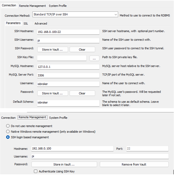174x176 pixels.
Task: Select SSH login based management option
Action: (8, 137)
